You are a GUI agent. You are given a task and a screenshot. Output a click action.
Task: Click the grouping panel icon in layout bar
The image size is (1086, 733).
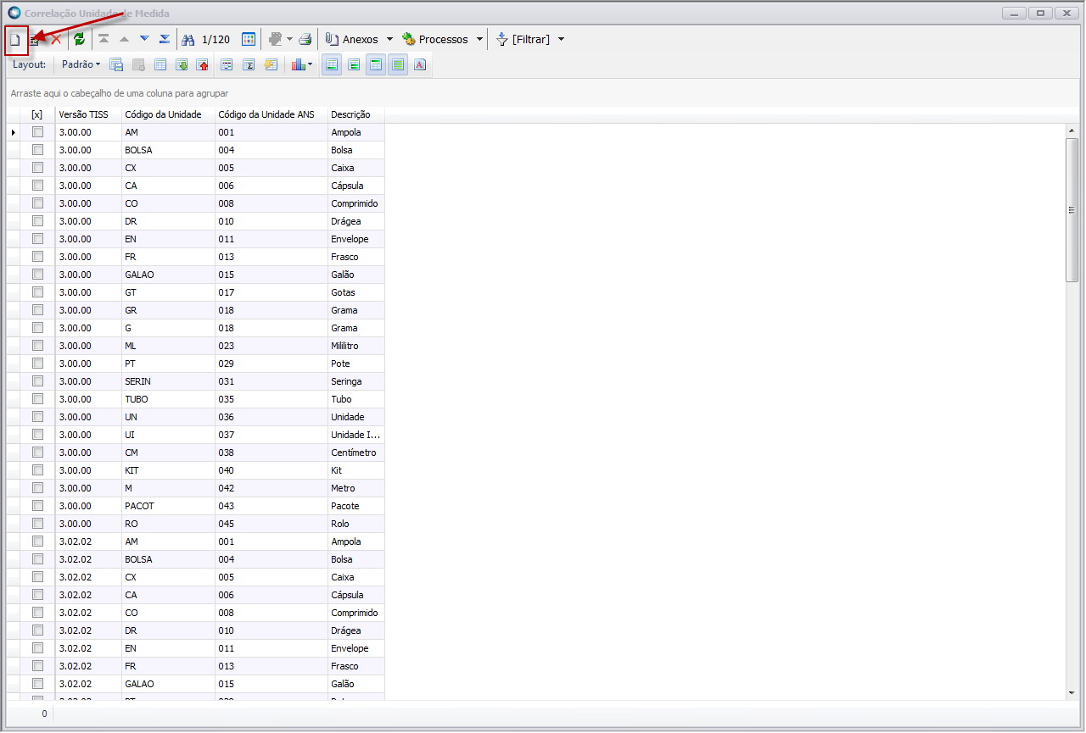(227, 64)
